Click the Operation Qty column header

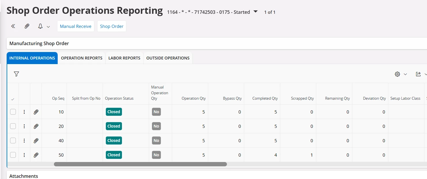tap(190, 94)
